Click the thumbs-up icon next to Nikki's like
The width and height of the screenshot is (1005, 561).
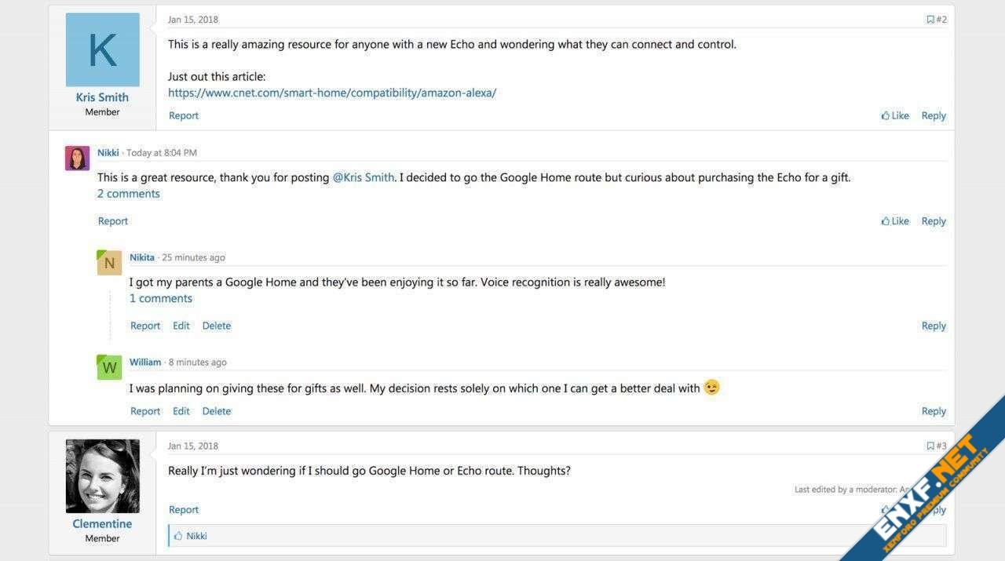(x=178, y=536)
